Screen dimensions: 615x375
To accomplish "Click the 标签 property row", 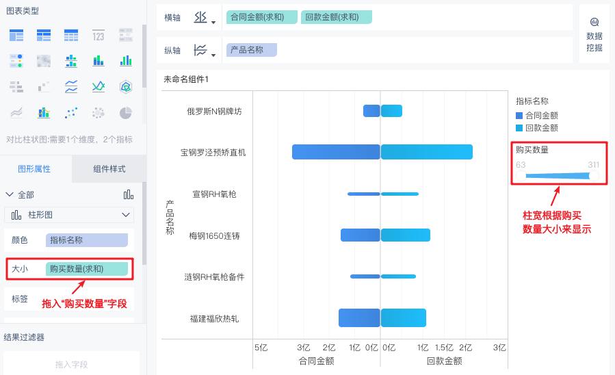I will 69,299.
